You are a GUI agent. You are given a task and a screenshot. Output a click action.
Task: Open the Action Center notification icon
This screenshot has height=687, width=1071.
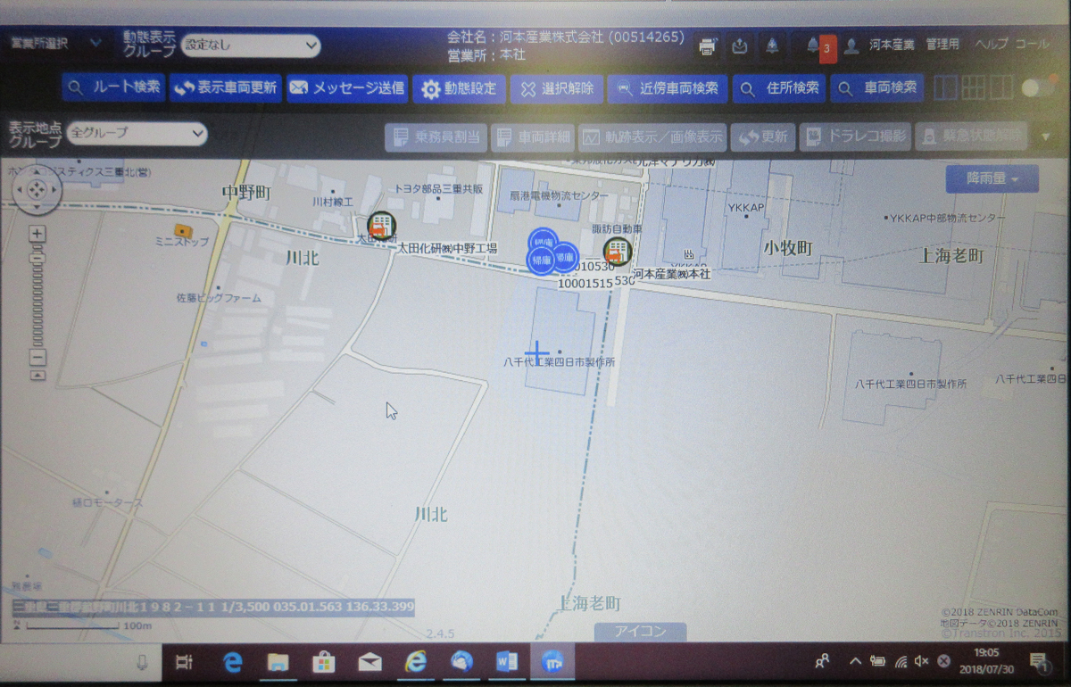[x=1038, y=661]
